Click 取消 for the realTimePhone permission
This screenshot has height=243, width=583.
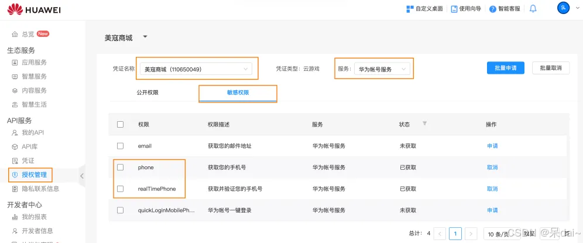click(492, 189)
